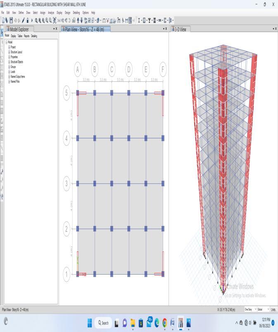Click the Composite Beam Design T icon

click(x=149, y=20)
